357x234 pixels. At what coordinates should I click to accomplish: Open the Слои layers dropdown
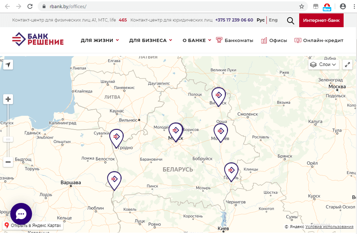(x=324, y=65)
